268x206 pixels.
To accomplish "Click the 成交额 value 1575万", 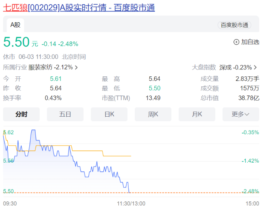I will coord(250,88).
